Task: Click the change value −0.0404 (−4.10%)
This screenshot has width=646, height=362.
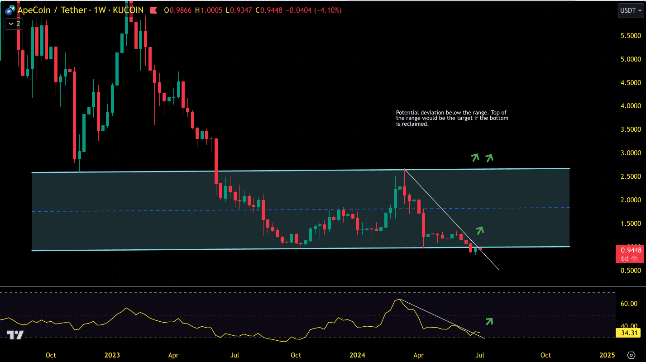Action: coord(315,10)
